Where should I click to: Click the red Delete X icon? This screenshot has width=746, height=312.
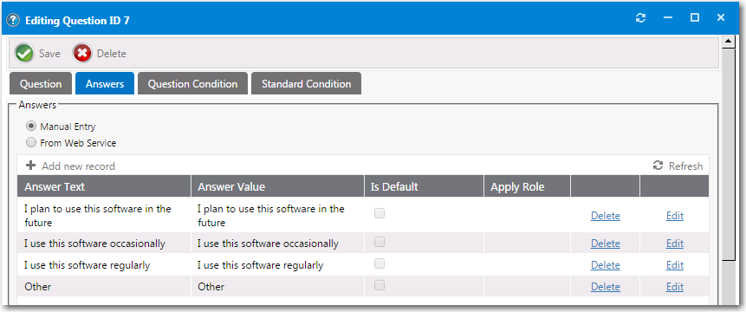(x=82, y=53)
